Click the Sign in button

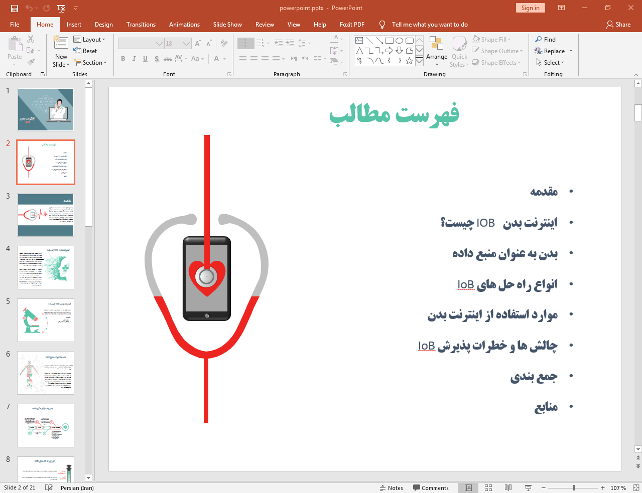pos(530,8)
